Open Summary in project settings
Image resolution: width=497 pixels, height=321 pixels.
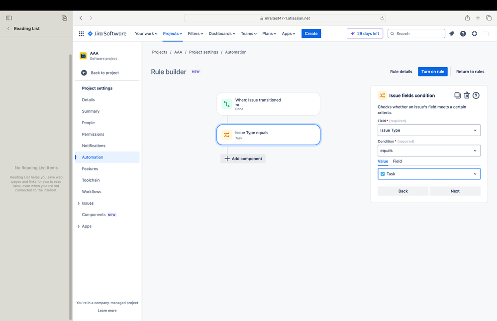[x=91, y=111]
